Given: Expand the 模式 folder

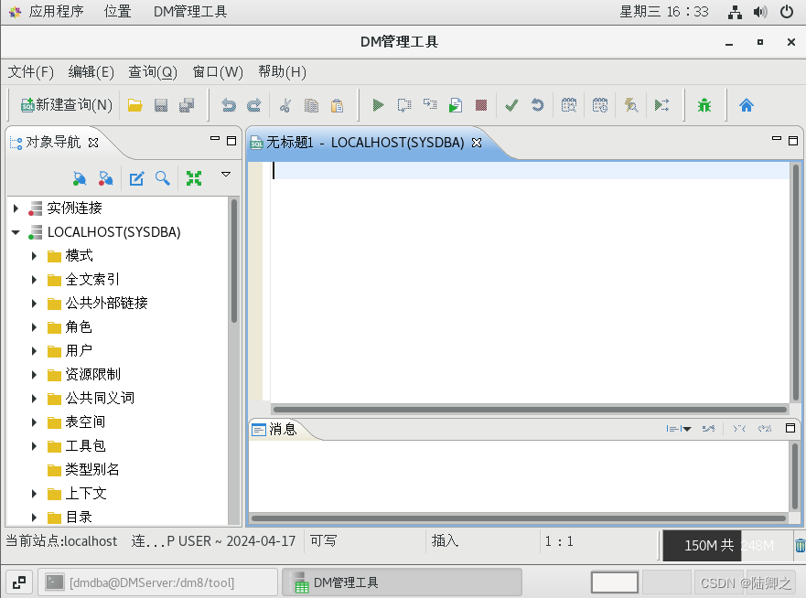Looking at the screenshot, I should [34, 256].
